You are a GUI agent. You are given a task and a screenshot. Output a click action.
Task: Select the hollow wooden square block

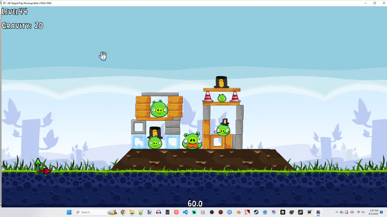pyautogui.click(x=218, y=142)
